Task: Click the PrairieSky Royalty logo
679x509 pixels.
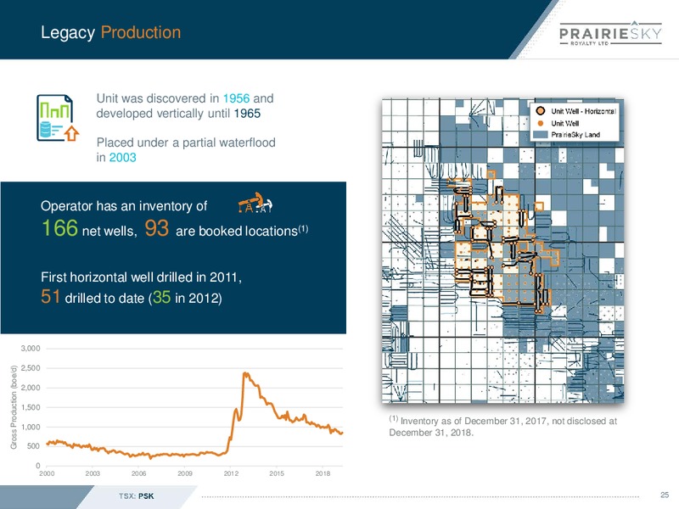Action: [610, 33]
